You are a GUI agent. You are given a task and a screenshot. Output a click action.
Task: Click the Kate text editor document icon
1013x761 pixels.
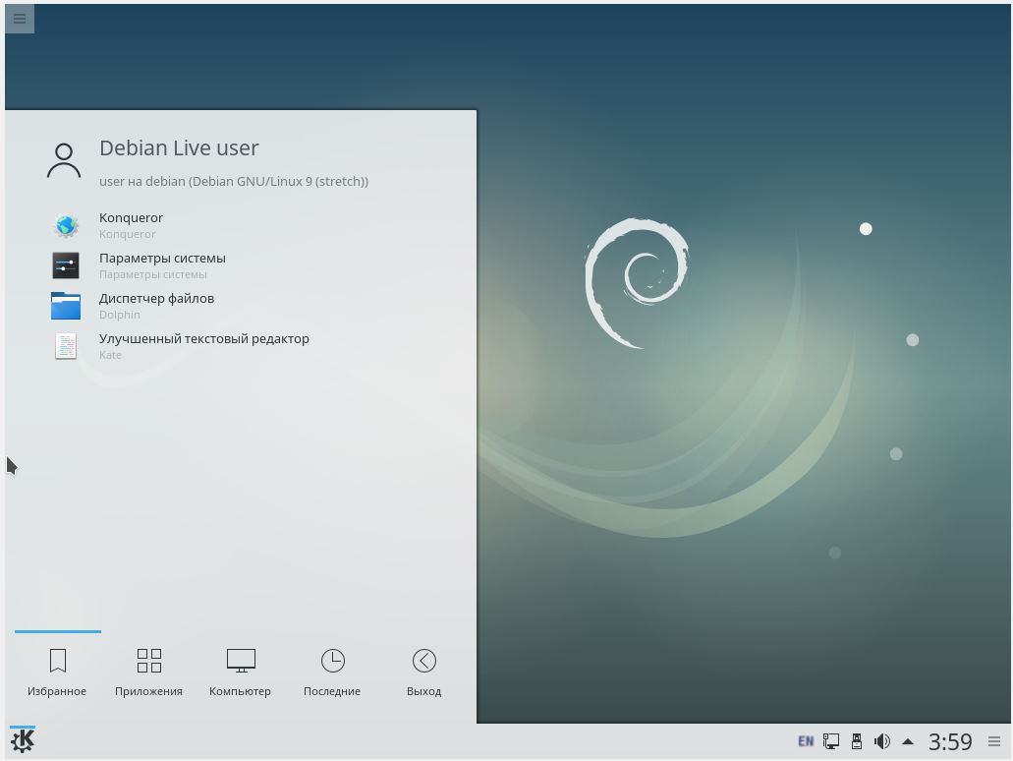tap(66, 346)
